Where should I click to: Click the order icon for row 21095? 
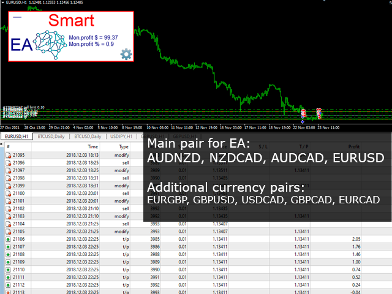click(8, 155)
